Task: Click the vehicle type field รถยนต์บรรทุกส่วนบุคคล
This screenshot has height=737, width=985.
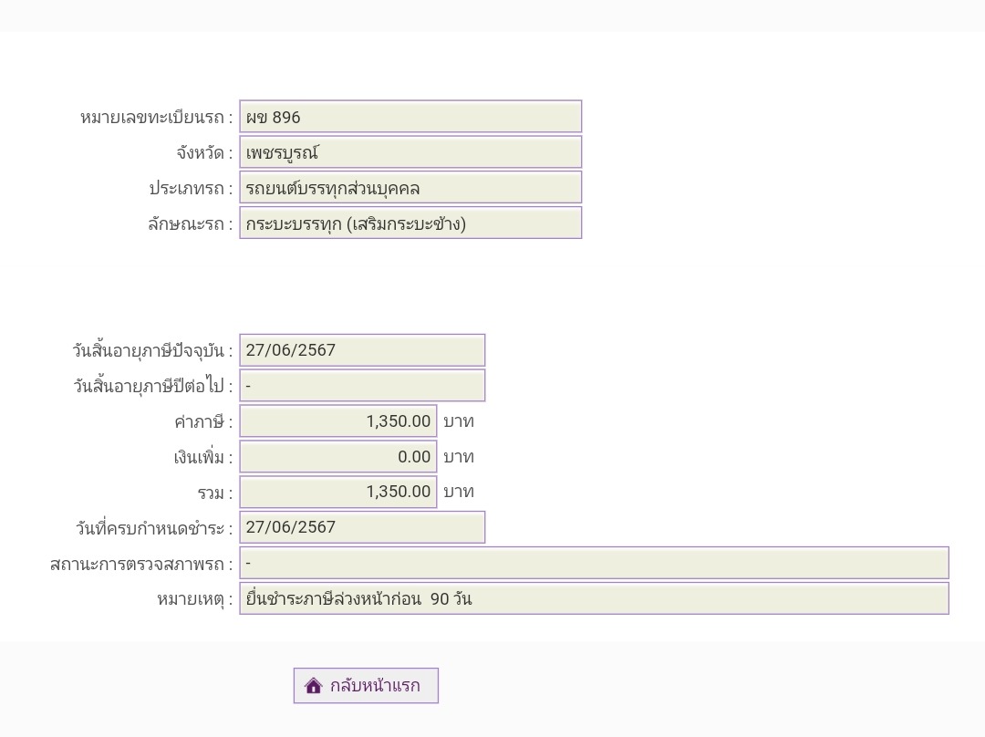Action: point(410,188)
